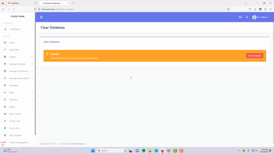Click the sidebar vertical scrollbar
Screen dimensions: 274x154
click(35, 73)
